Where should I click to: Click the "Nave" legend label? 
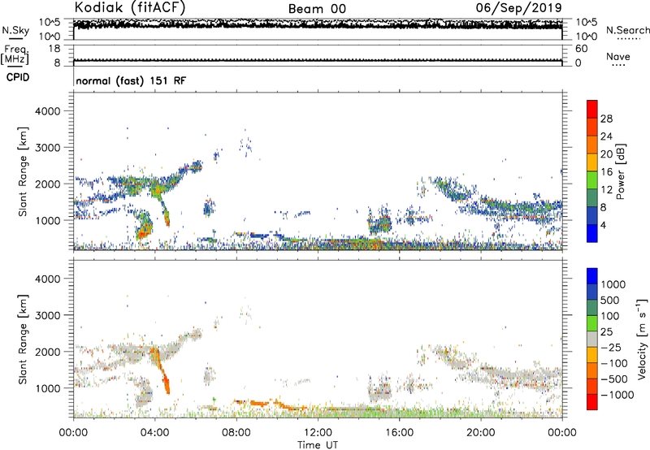point(618,56)
